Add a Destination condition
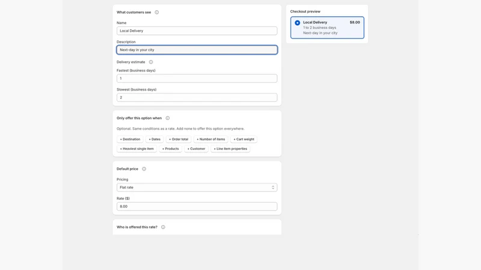The image size is (481, 270). [x=130, y=139]
